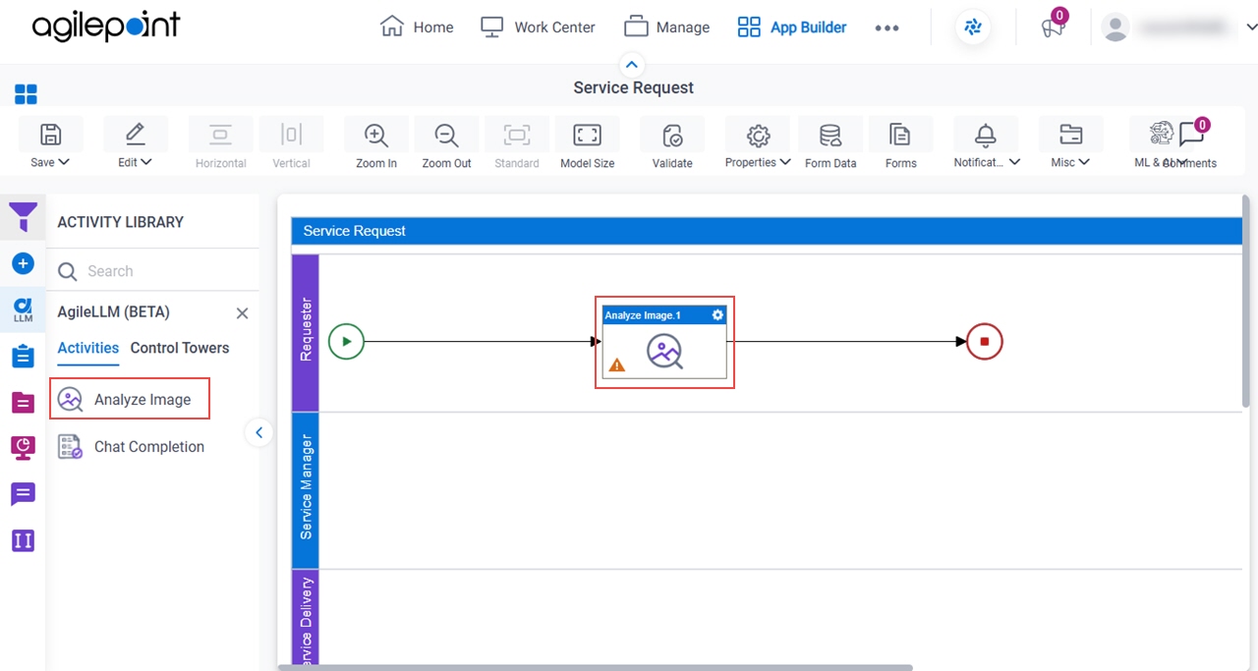This screenshot has height=671, width=1258.
Task: Open the more options ellipsis menu
Action: point(886,28)
